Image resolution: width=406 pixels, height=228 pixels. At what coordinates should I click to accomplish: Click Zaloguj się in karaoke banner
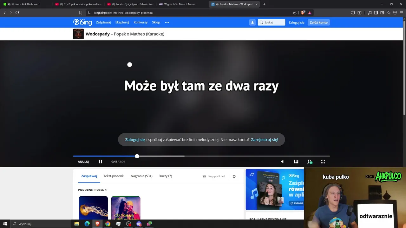135,140
